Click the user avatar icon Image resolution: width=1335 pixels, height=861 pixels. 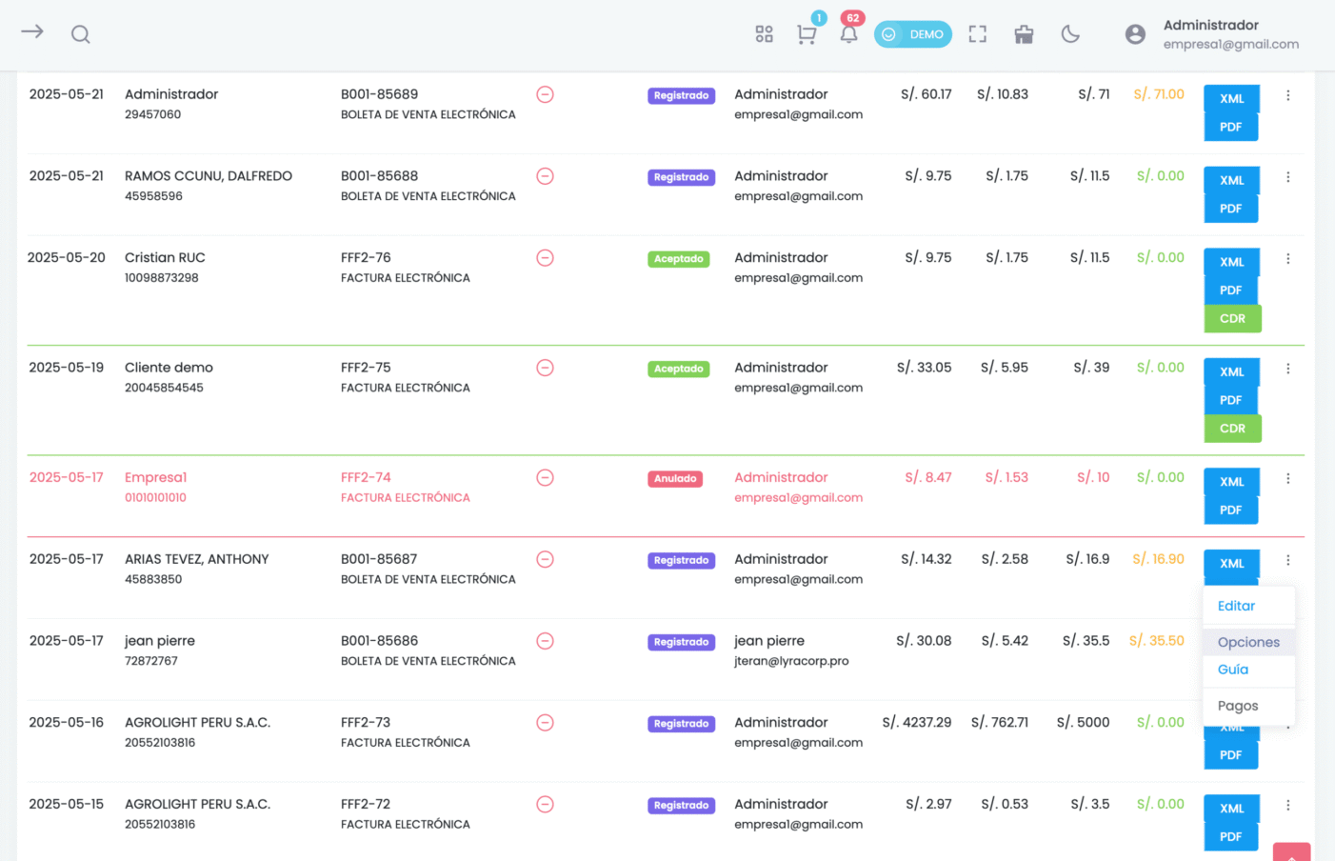[x=1134, y=34]
